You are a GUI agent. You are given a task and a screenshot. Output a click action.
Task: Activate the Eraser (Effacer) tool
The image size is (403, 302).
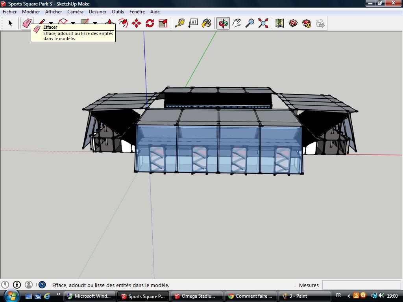click(26, 23)
